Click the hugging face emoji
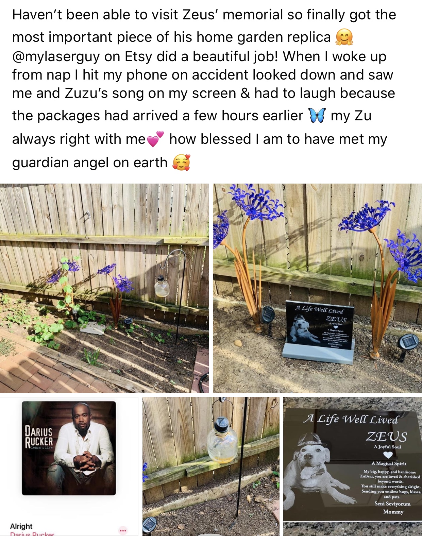 [344, 37]
